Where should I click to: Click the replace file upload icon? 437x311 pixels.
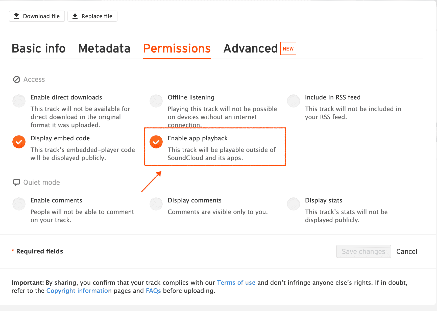[75, 16]
